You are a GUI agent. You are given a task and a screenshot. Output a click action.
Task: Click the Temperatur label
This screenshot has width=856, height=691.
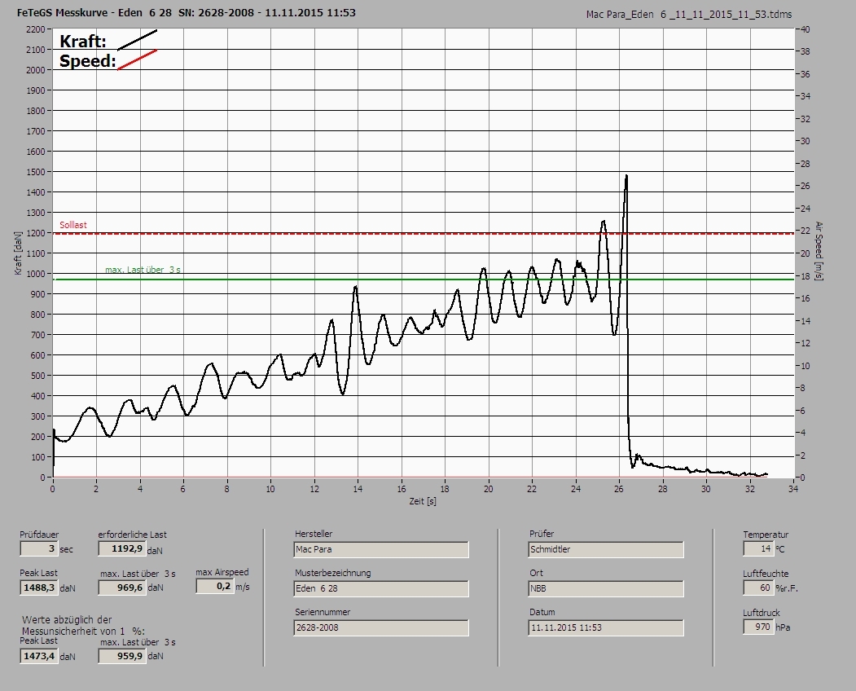point(766,535)
